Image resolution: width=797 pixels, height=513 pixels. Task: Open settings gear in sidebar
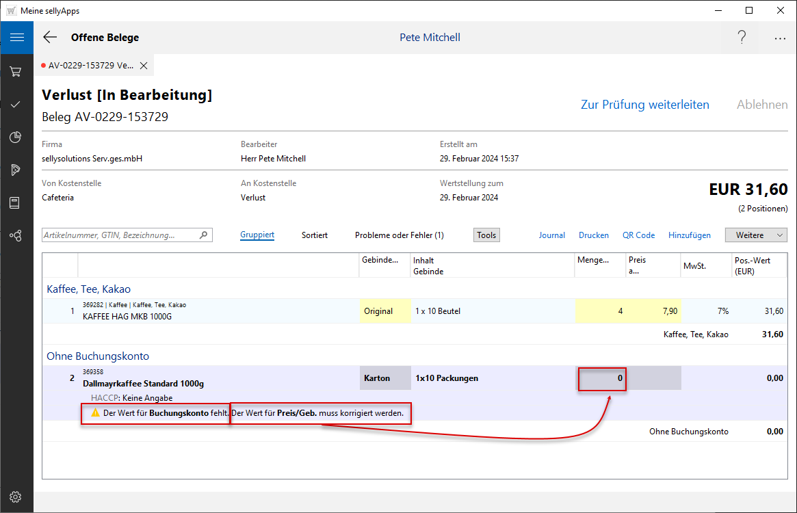pos(16,497)
